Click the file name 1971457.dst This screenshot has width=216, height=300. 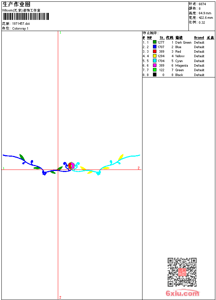click(x=21, y=24)
